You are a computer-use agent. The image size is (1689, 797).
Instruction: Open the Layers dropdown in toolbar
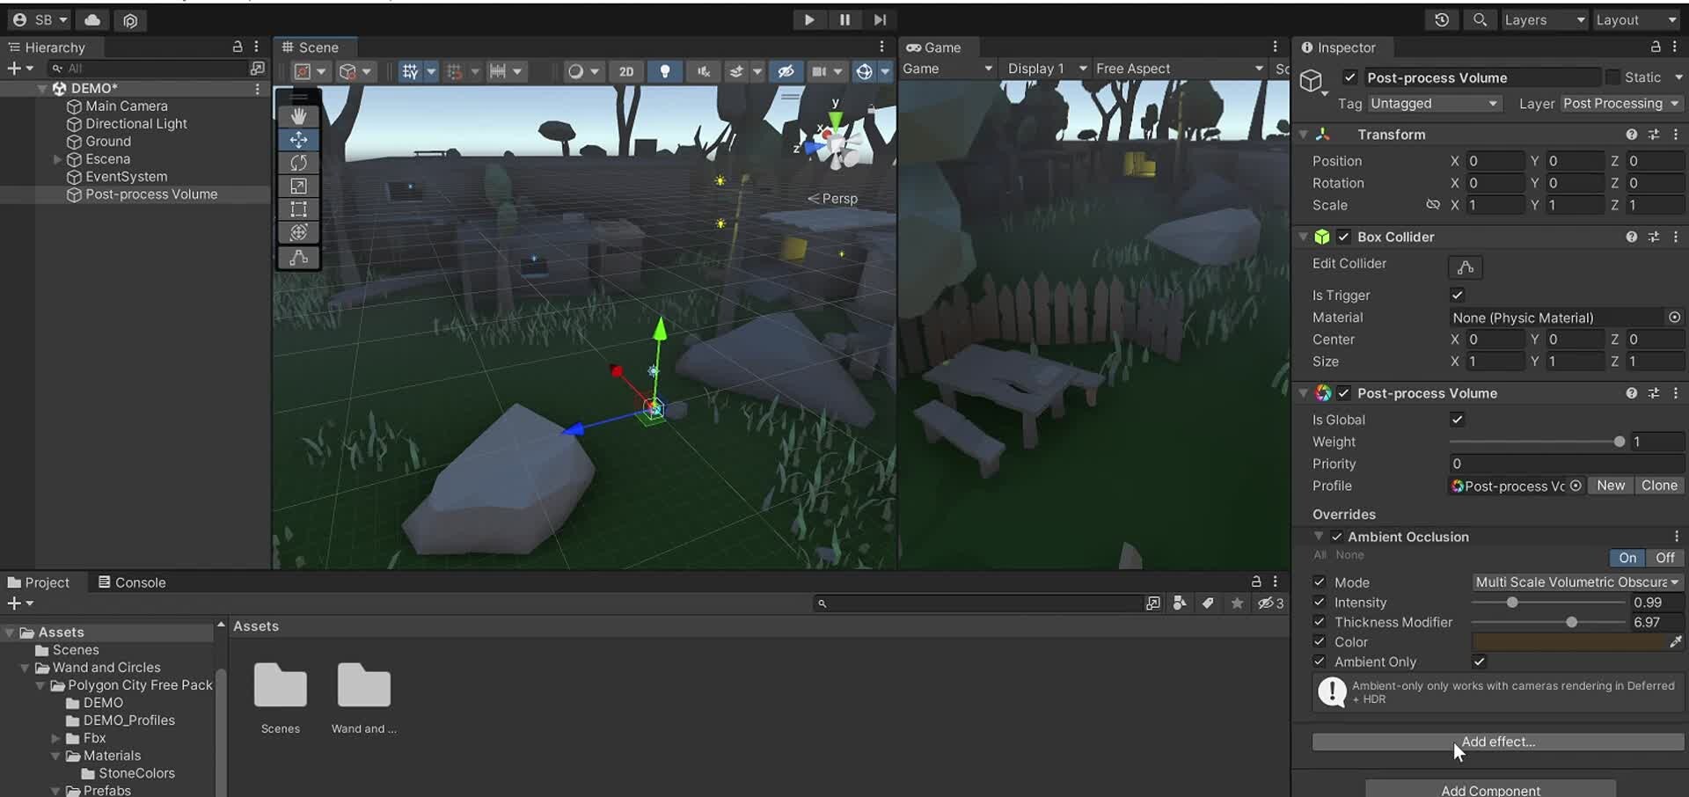click(x=1544, y=19)
